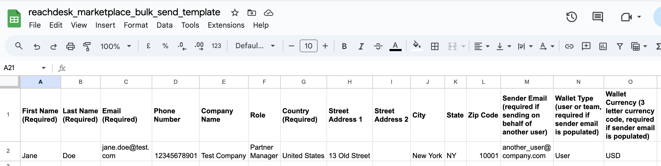Screen dimensions: 661x166
Task: Open text rotation dropdown
Action: 547,46
